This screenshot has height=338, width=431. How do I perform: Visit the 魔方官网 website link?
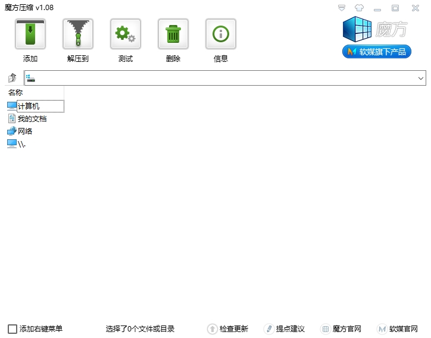pyautogui.click(x=342, y=329)
